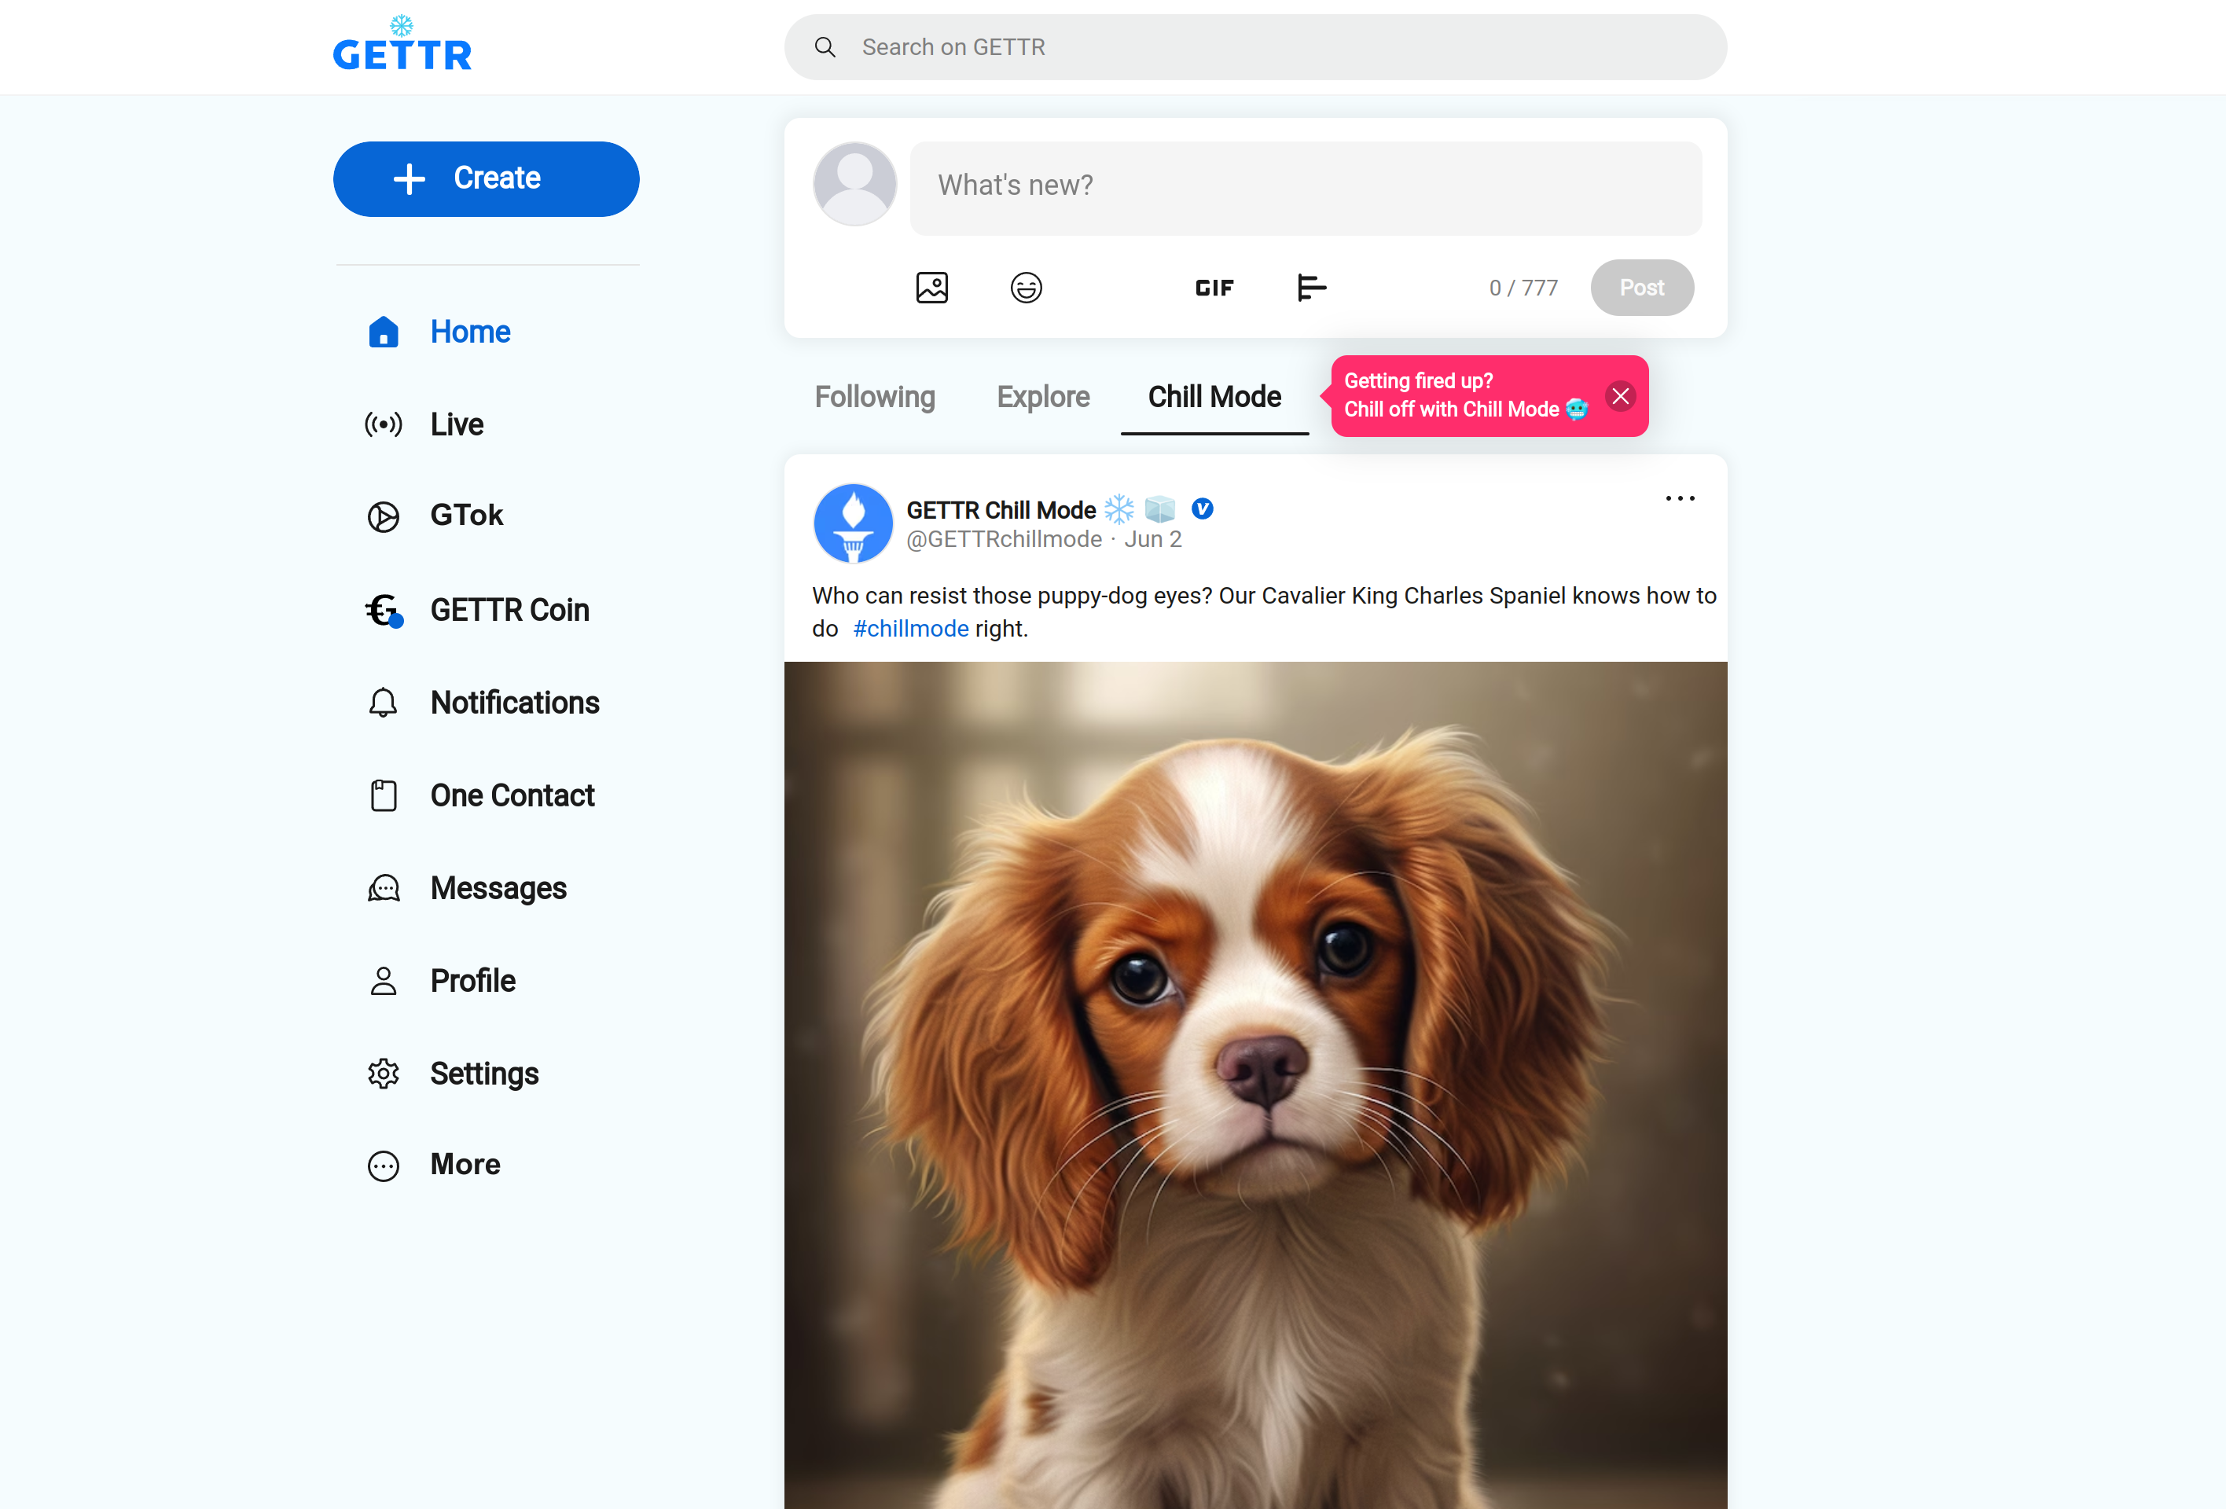
Task: Click the composer avatar placeholder
Action: 854,184
